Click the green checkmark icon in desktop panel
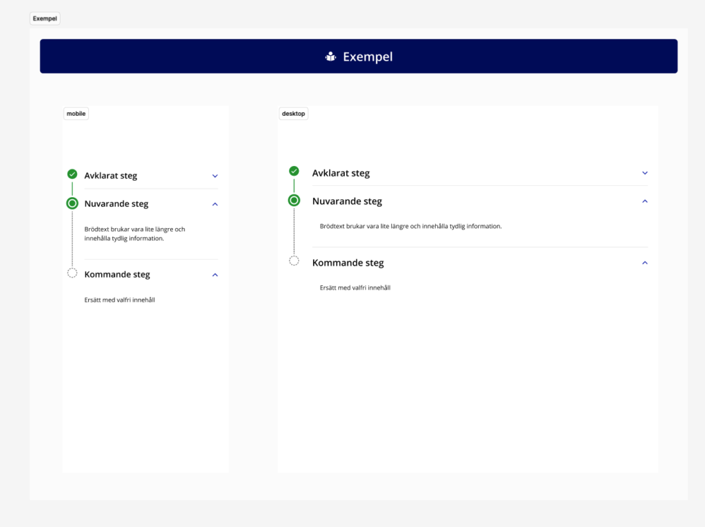The height and width of the screenshot is (527, 705). (x=294, y=171)
